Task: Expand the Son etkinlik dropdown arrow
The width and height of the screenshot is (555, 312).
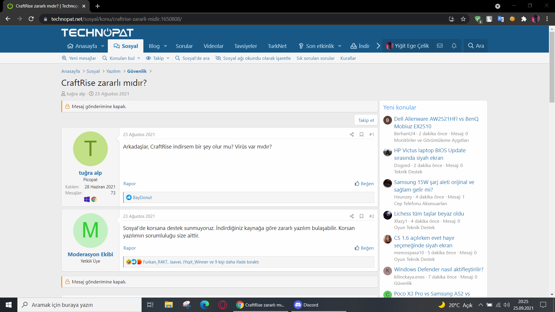Action: 340,46
